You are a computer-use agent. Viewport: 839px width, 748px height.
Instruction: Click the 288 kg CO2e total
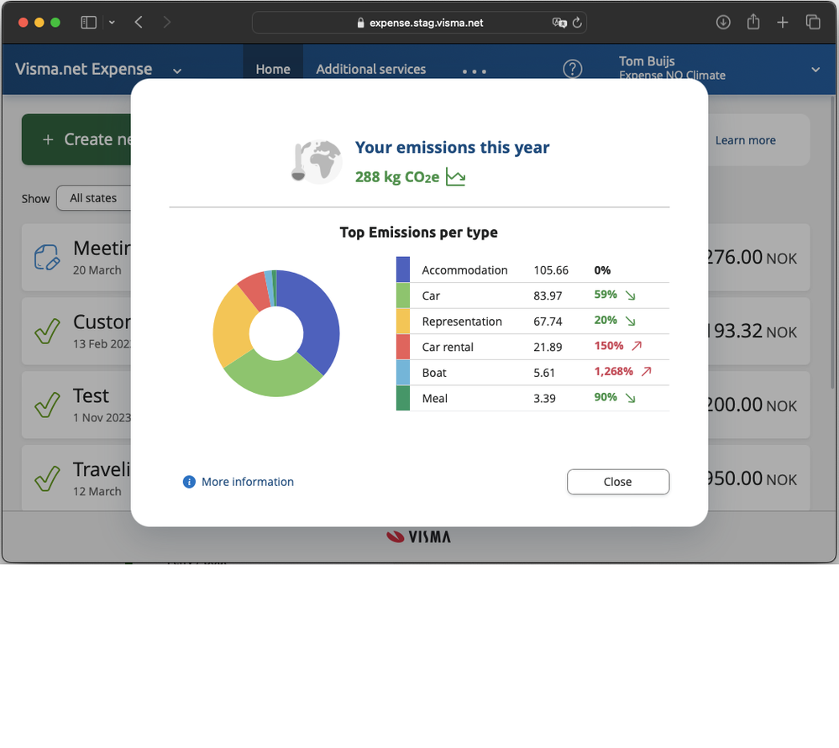(397, 177)
